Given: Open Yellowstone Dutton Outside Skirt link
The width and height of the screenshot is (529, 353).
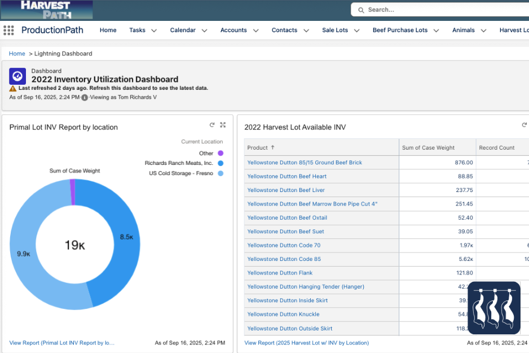Looking at the screenshot, I should pyautogui.click(x=290, y=328).
